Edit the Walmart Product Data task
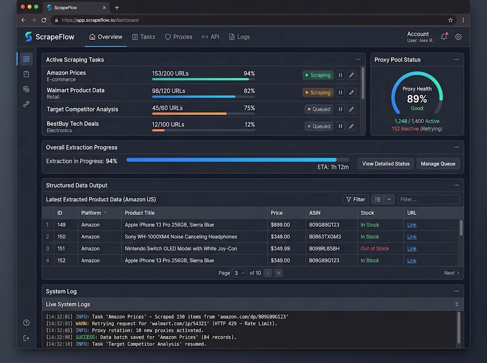This screenshot has width=487, height=363. 351,92
